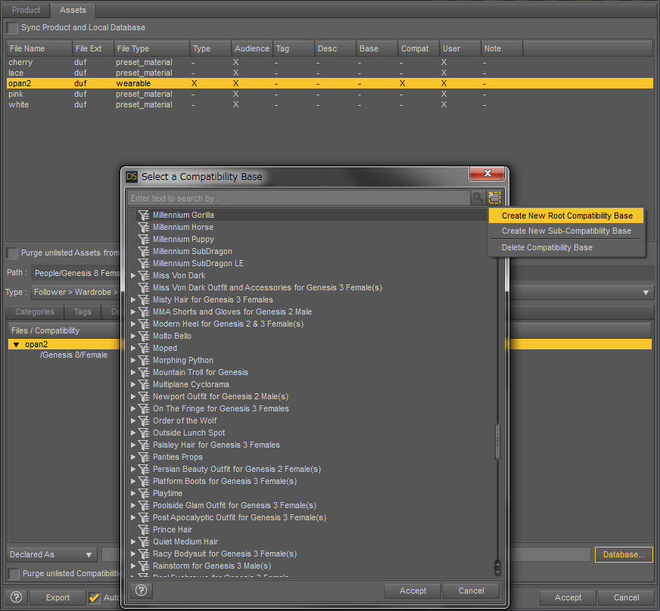660x611 pixels.
Task: Click the Order of the Wolf icon
Action: click(144, 421)
